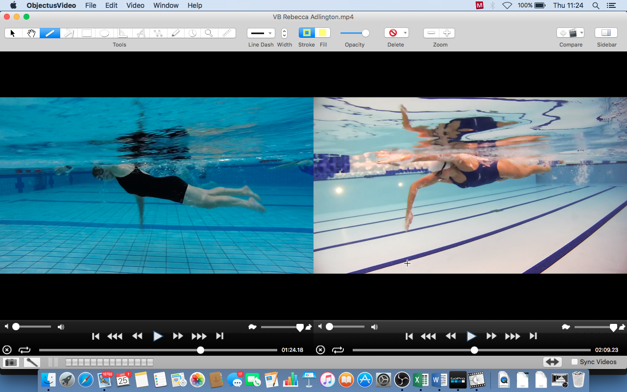The image size is (627, 392).
Task: Select the rectangle drawing tool
Action: (x=87, y=33)
